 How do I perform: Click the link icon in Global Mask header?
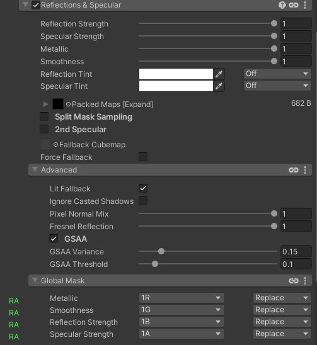click(x=294, y=281)
